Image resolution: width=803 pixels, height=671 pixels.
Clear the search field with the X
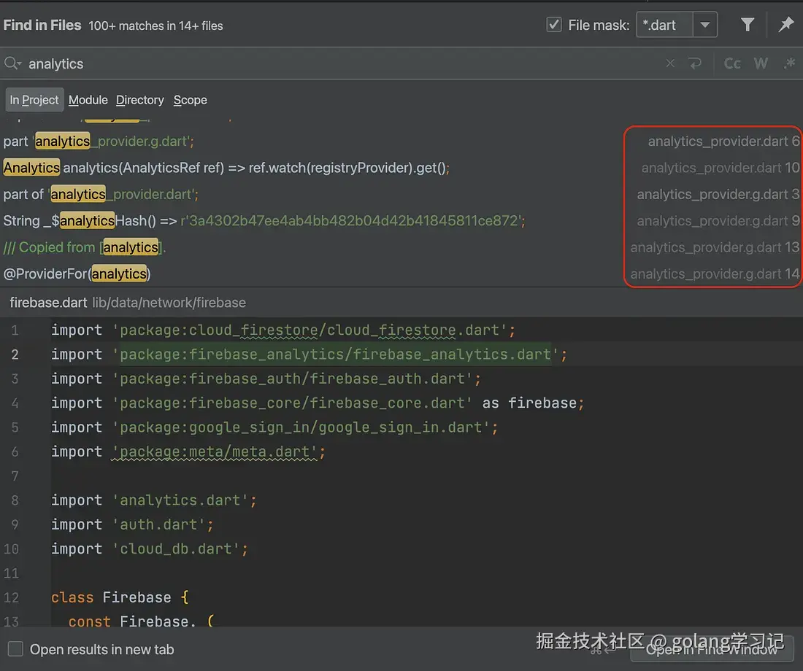tap(670, 63)
